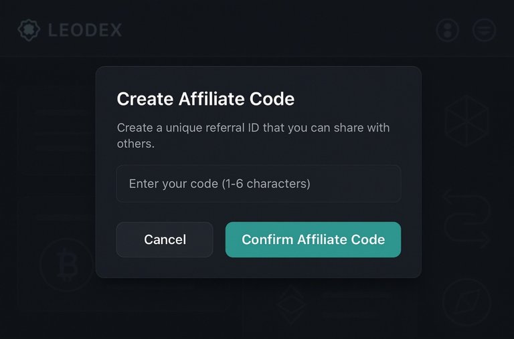The height and width of the screenshot is (339, 514).
Task: Click the word 'Confirm' on the teal button
Action: [267, 239]
